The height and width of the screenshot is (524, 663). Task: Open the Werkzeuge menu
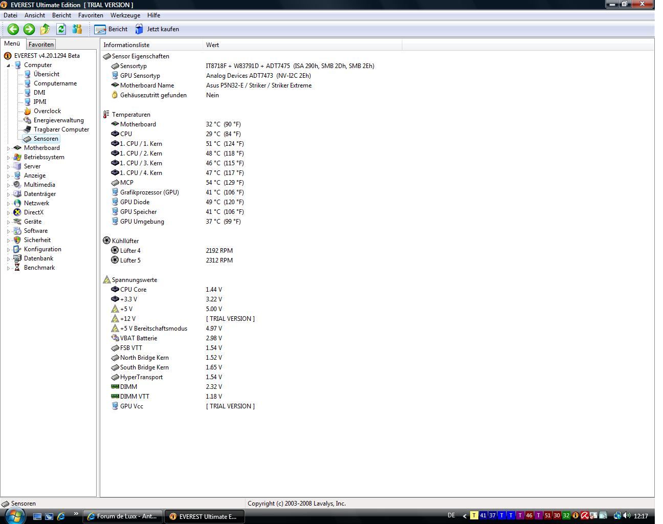tap(125, 15)
